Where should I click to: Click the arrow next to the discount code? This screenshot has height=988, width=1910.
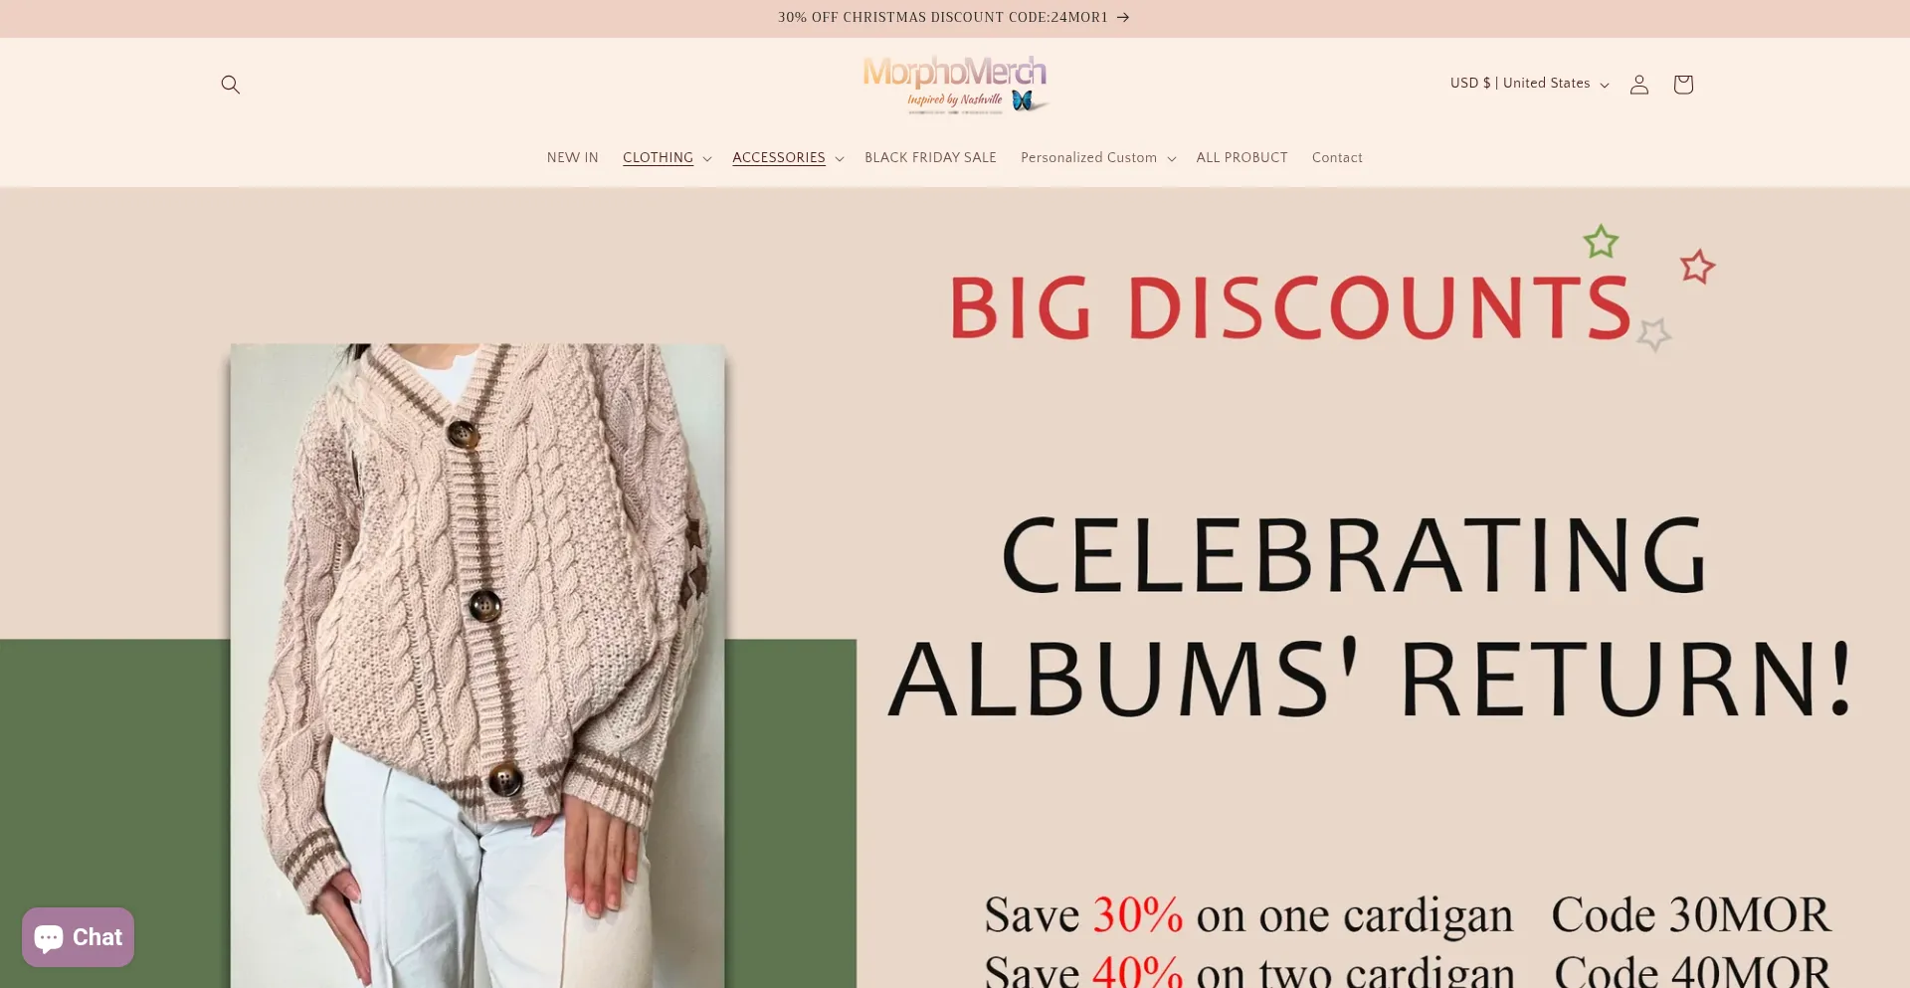click(x=1123, y=18)
